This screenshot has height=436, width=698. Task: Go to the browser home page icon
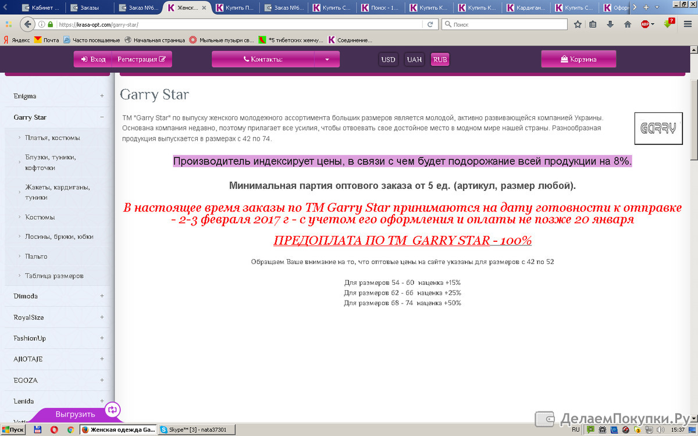(x=628, y=24)
